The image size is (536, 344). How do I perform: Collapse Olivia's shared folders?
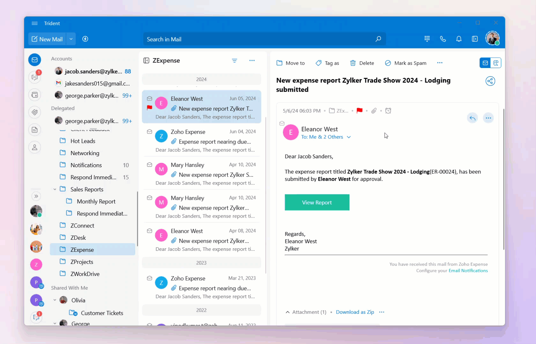pyautogui.click(x=55, y=300)
